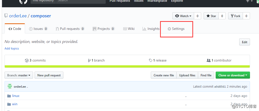Viewport: 259px width, 111px height.
Task: Open the orderLee owner link
Action: click(x=18, y=16)
